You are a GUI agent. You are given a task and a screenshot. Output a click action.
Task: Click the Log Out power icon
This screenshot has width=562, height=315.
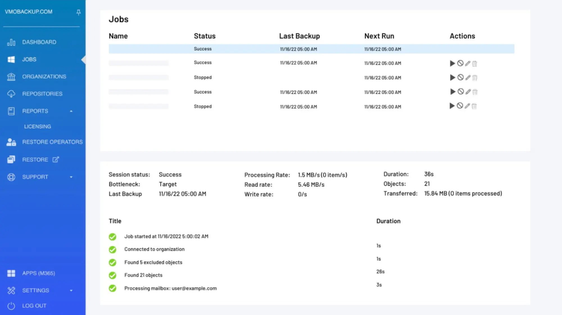(x=11, y=306)
